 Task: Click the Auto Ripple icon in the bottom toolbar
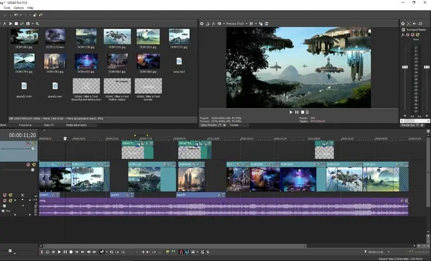tap(193, 252)
